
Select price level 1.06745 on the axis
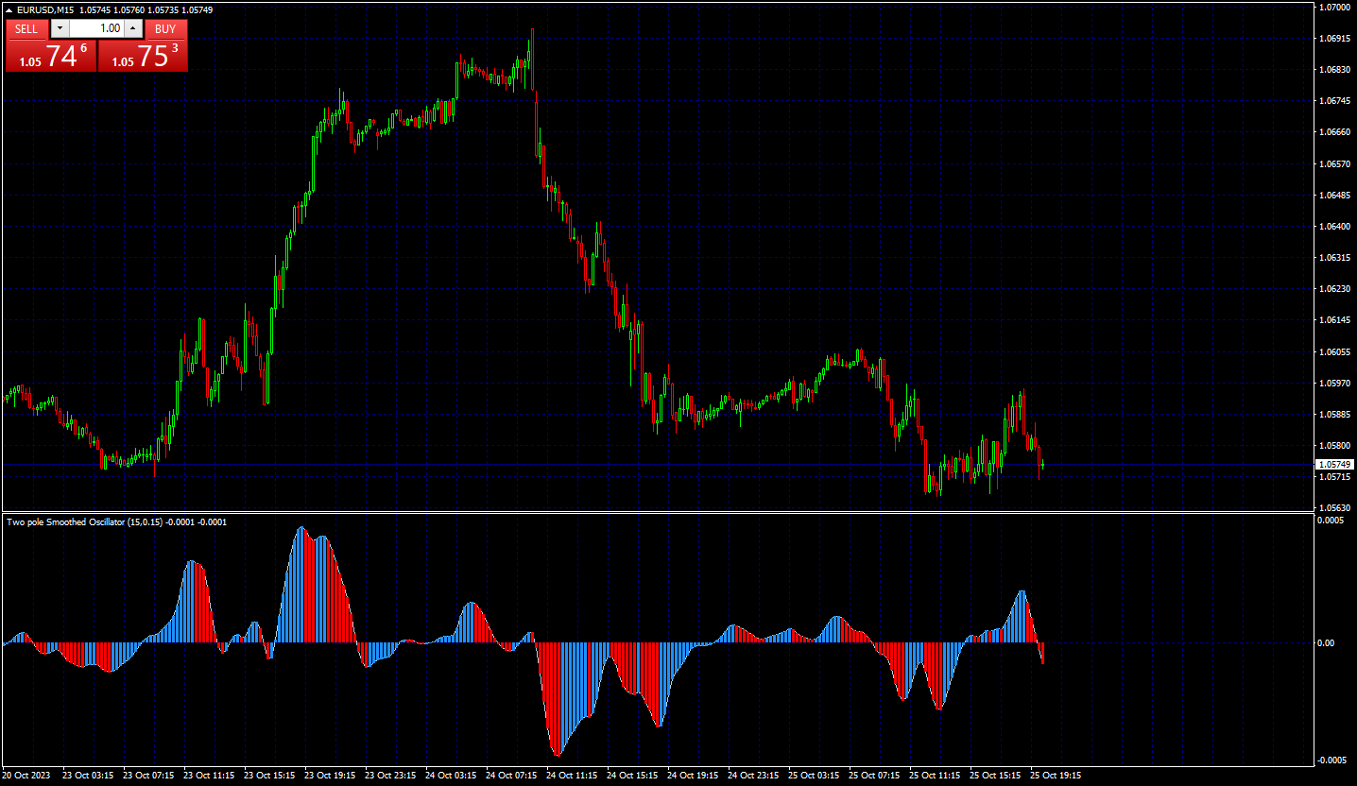tap(1333, 101)
